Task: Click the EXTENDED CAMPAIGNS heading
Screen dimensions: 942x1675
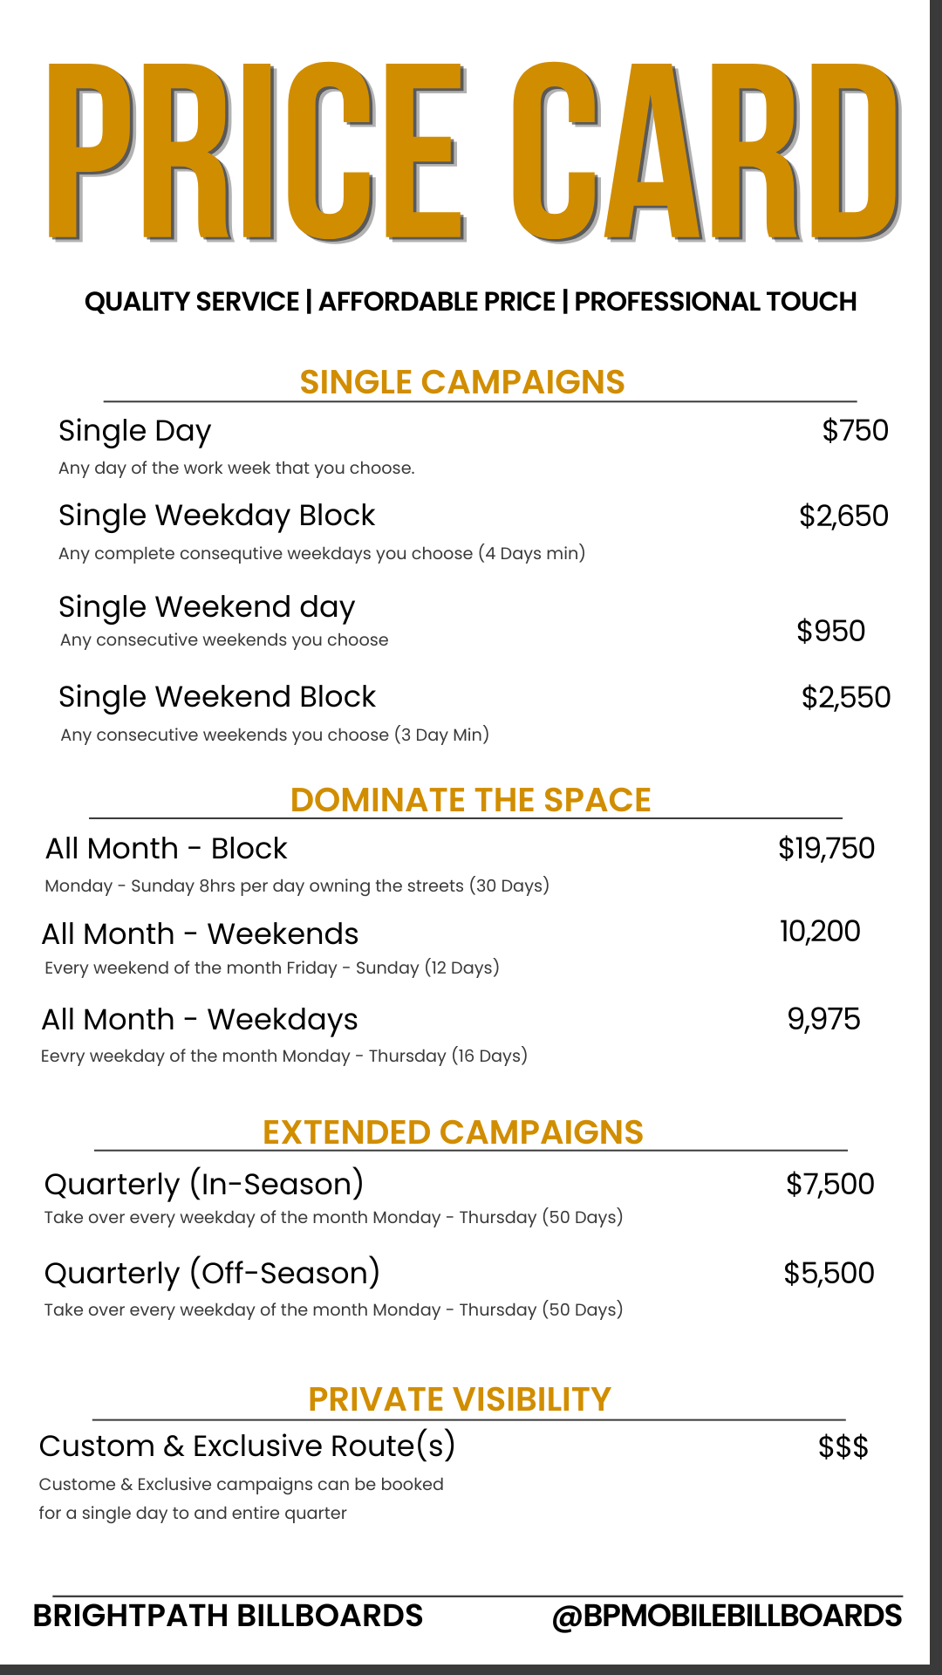Action: pos(453,1132)
